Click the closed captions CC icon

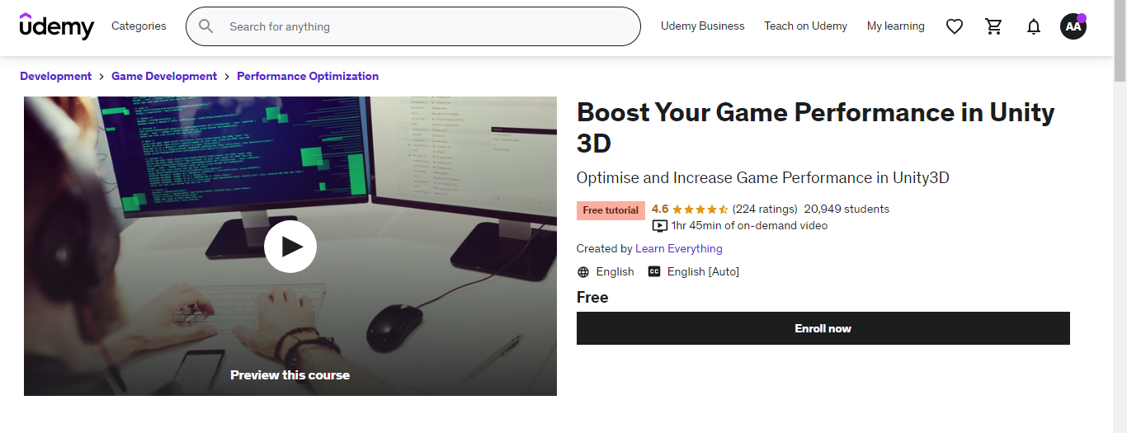tap(654, 271)
